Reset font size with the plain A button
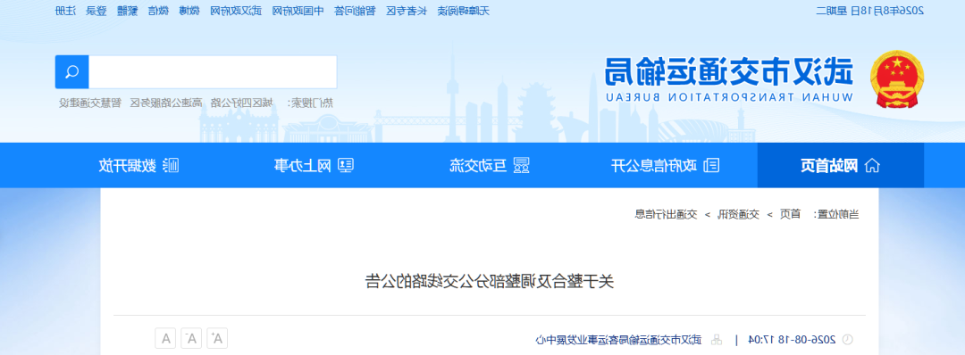This screenshot has width=965, height=355. click(x=165, y=338)
